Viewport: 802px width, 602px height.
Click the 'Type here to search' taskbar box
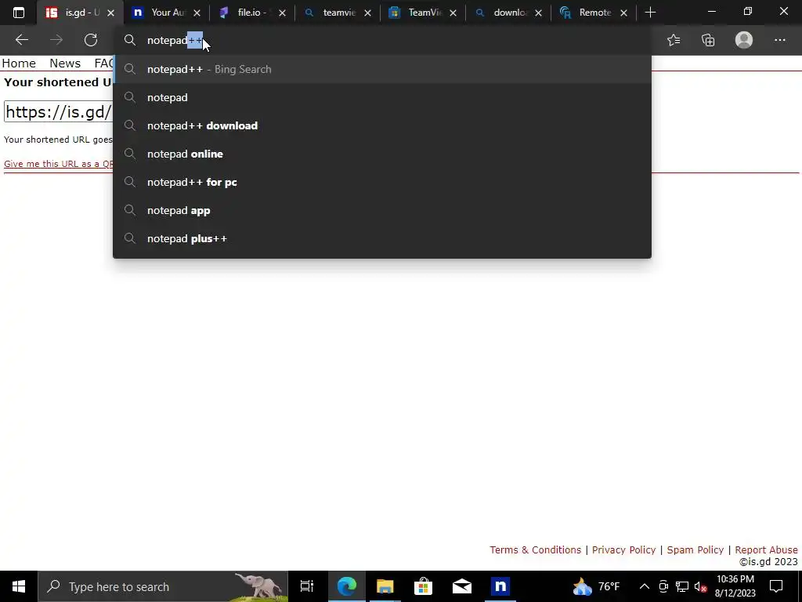tap(163, 586)
